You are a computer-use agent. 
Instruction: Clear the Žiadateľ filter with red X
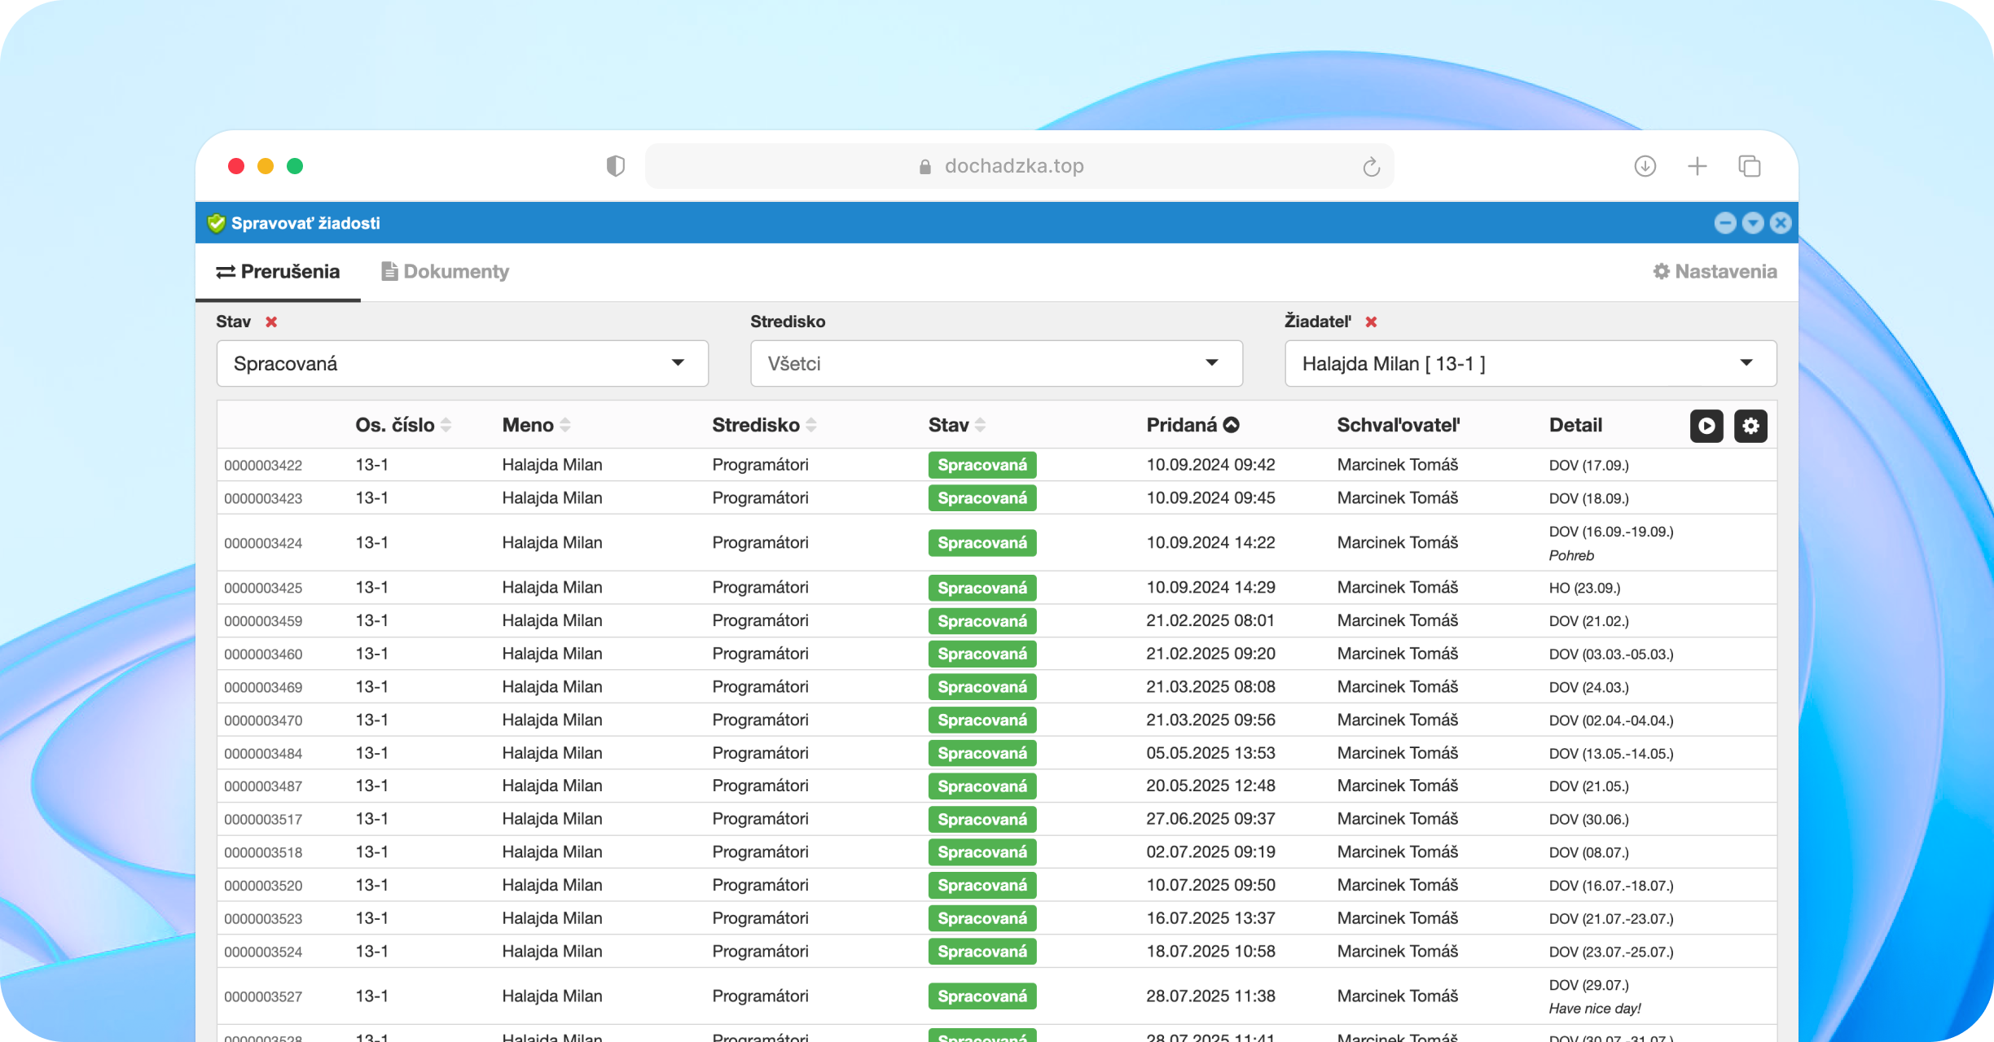pyautogui.click(x=1371, y=322)
